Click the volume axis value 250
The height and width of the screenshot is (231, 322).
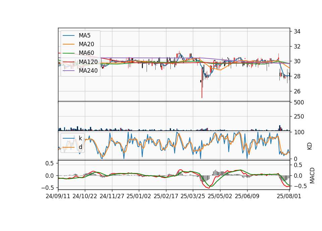[299, 117]
